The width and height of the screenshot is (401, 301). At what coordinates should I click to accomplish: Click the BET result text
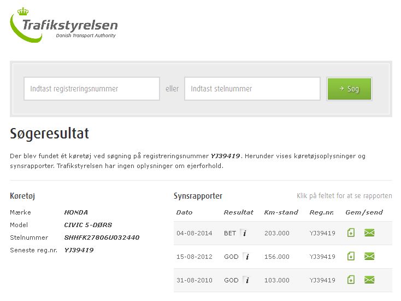(x=230, y=233)
